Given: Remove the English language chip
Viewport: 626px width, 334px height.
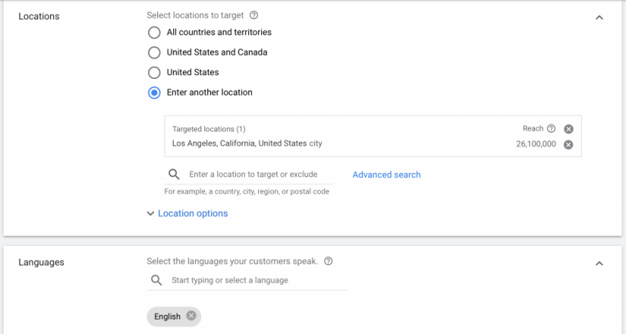Looking at the screenshot, I should pos(191,316).
